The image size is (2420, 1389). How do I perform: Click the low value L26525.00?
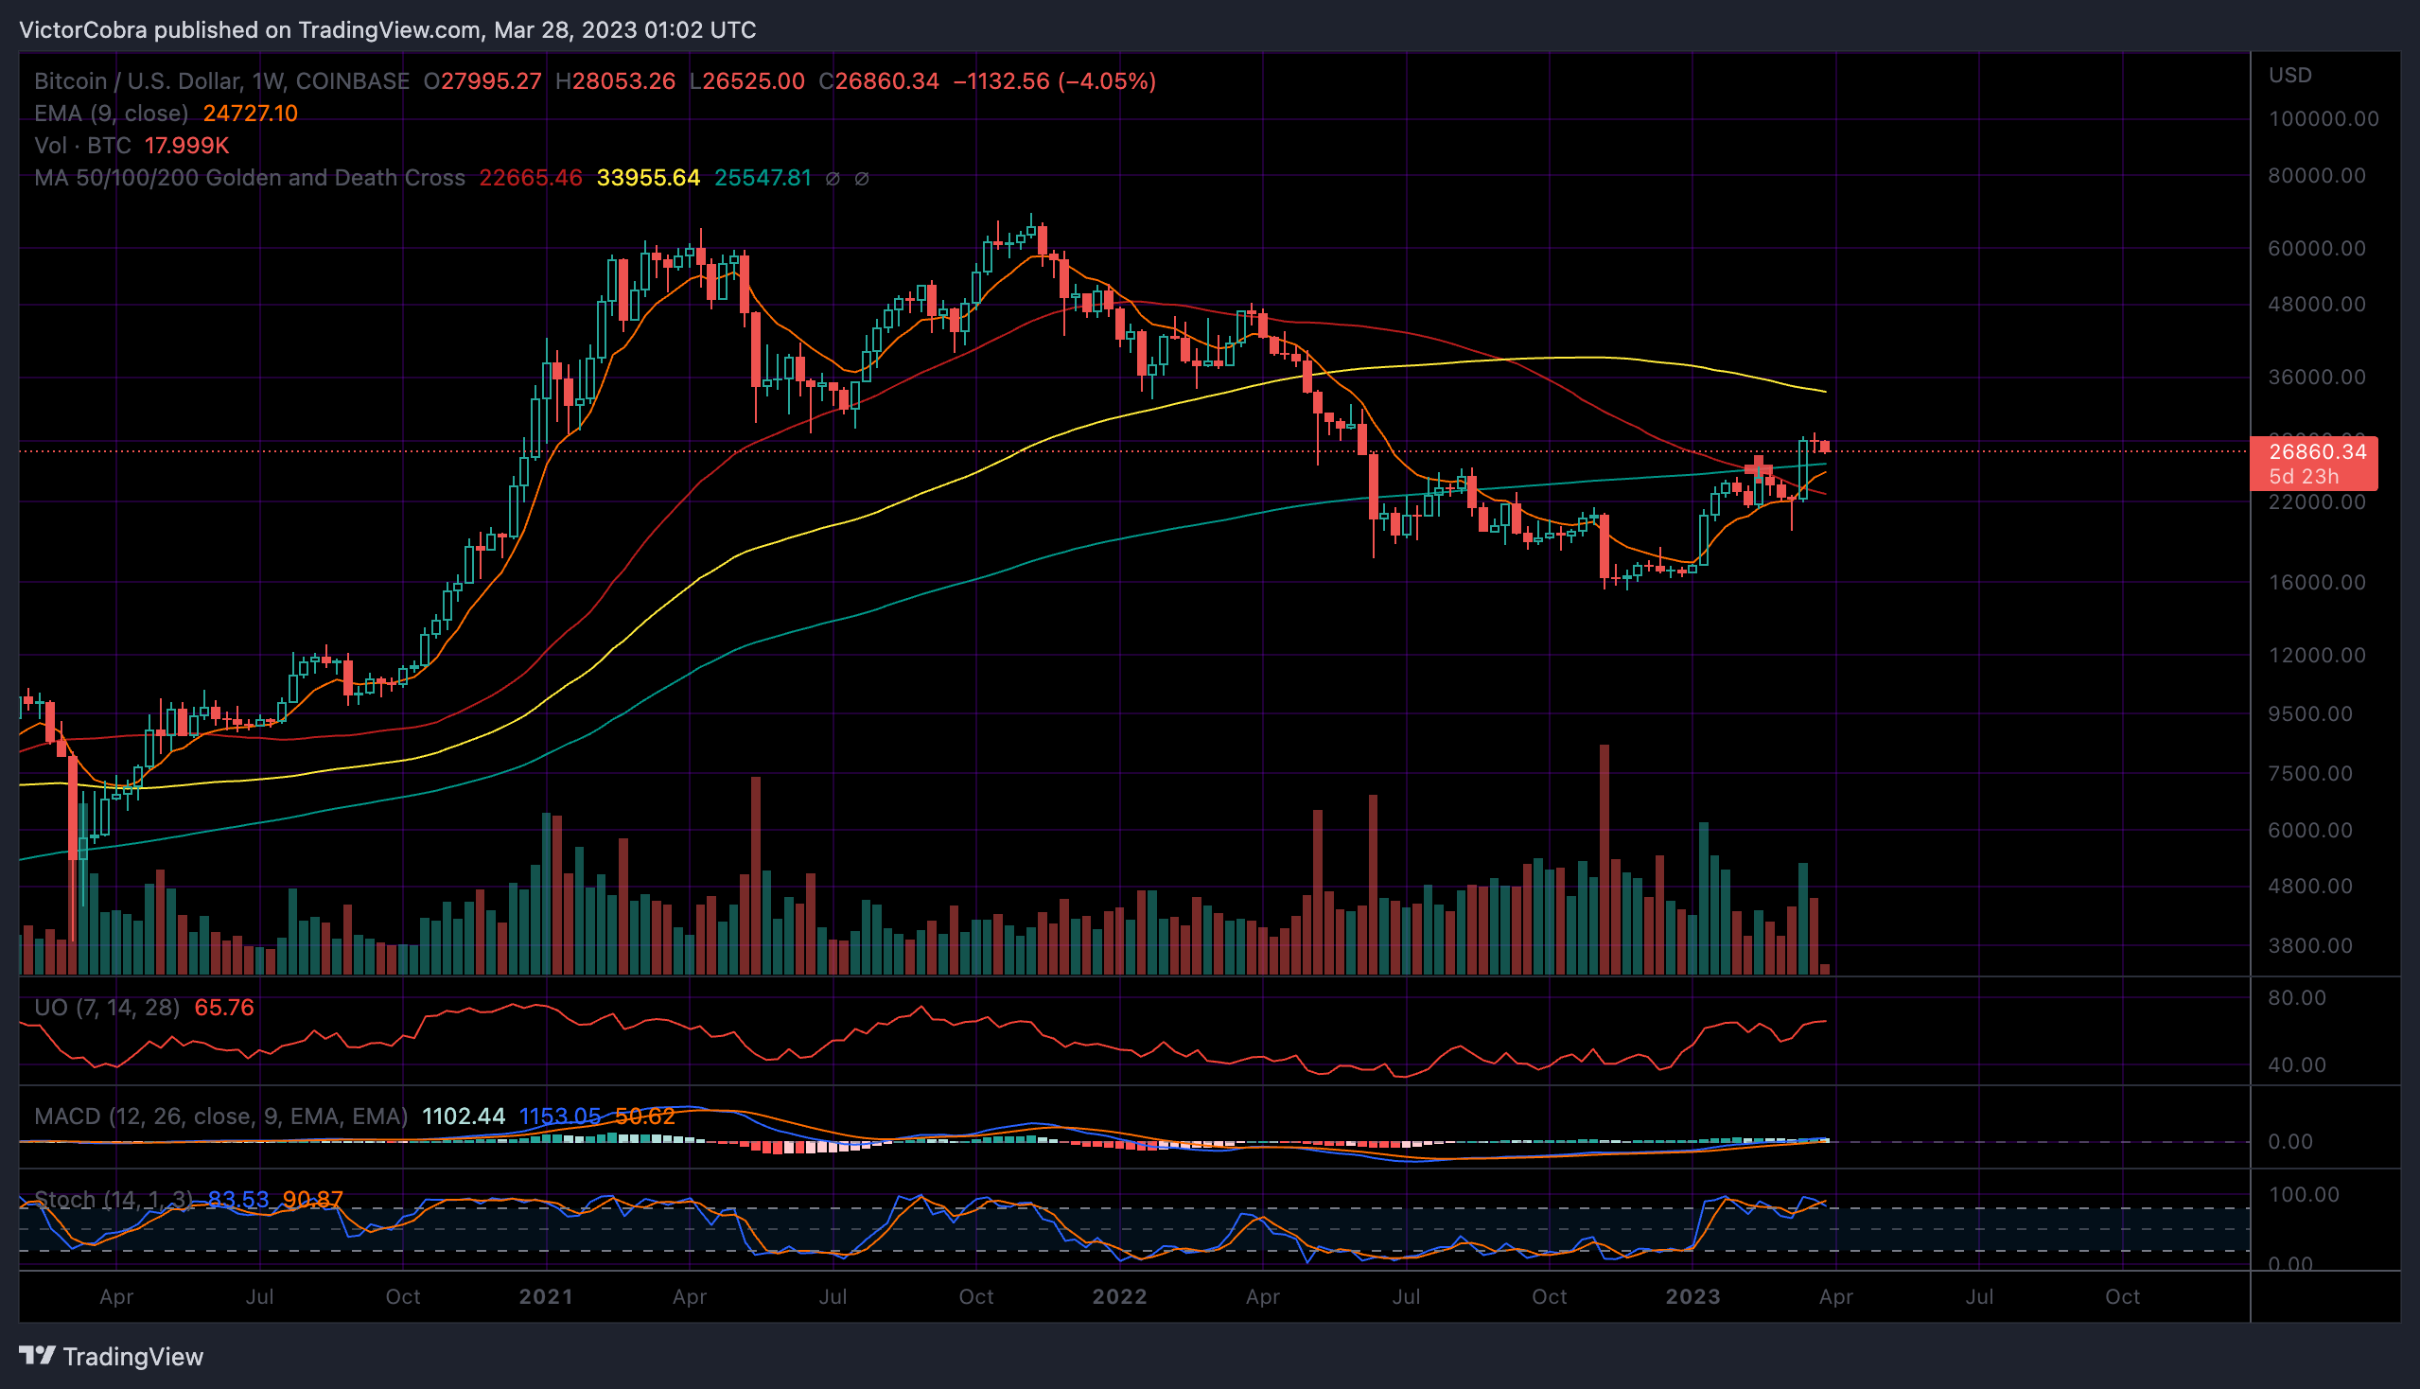click(x=746, y=81)
